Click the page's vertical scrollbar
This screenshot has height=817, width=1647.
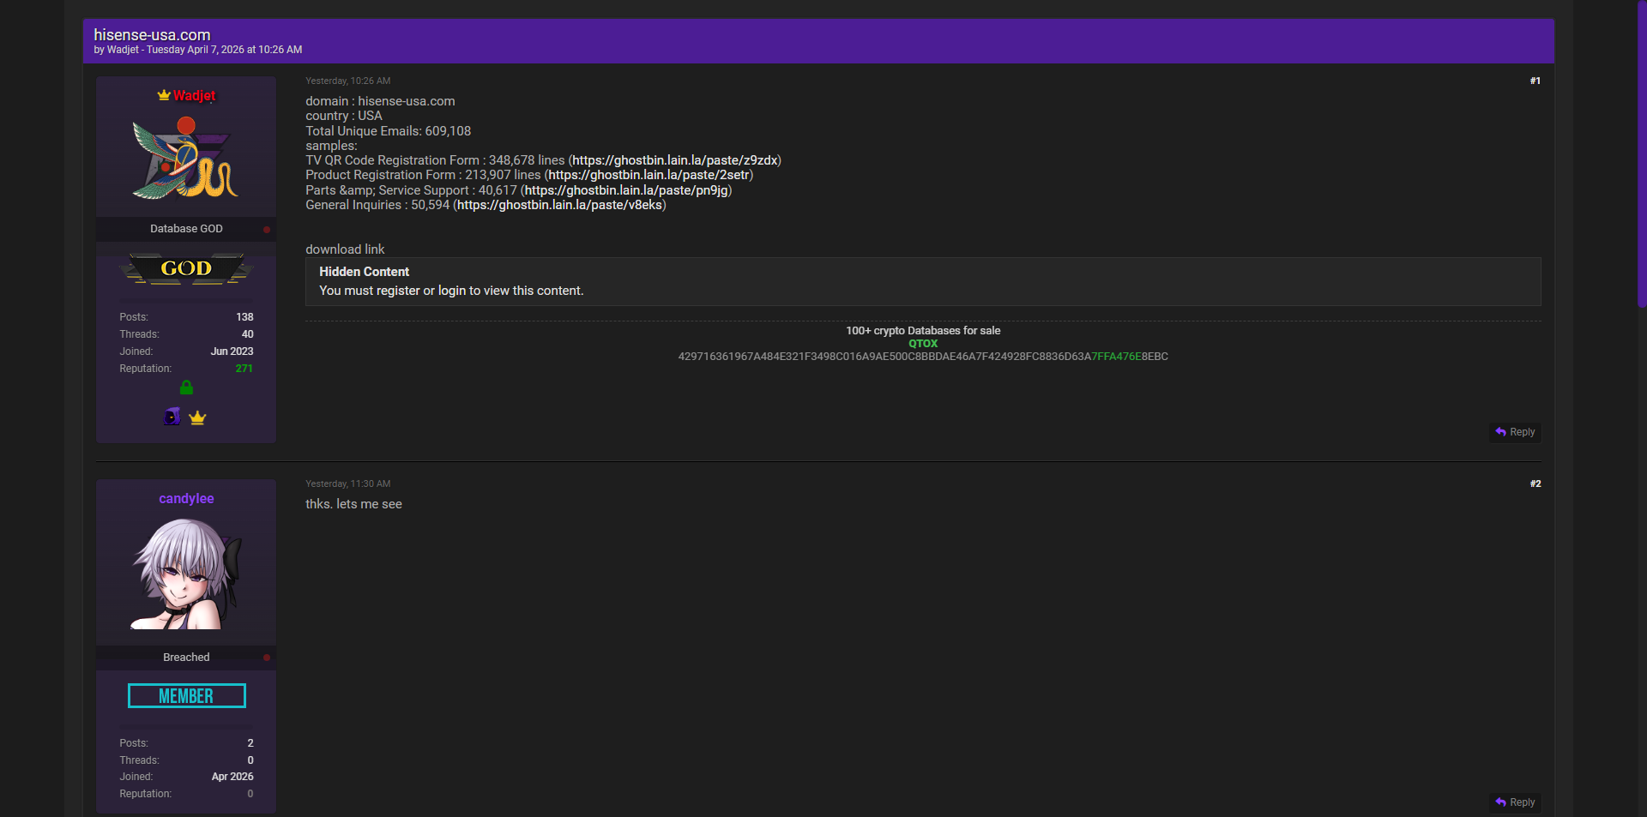pyautogui.click(x=1641, y=154)
